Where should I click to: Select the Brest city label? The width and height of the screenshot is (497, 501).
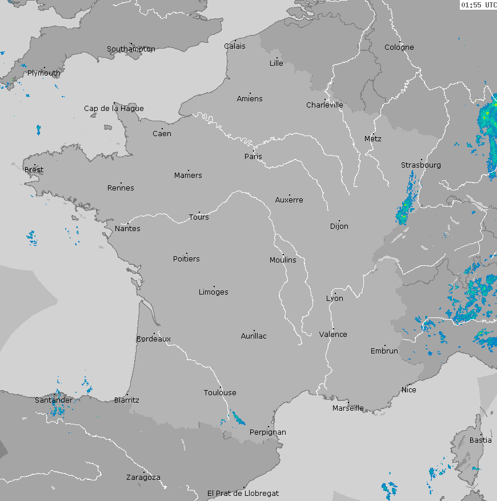click(x=34, y=170)
